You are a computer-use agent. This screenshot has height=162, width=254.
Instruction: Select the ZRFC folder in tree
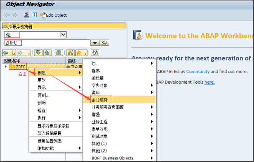coord(18,67)
